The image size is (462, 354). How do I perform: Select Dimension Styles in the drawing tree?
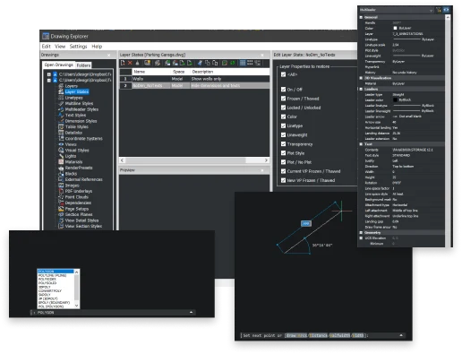coord(81,121)
